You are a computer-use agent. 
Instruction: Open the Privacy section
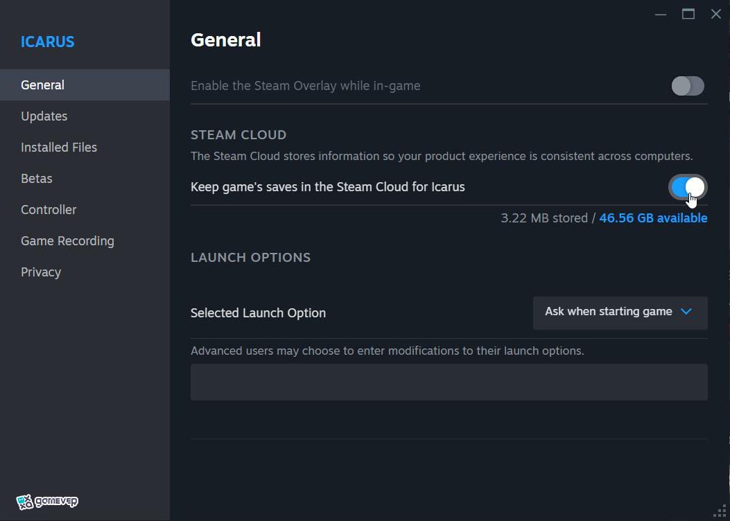click(x=85, y=272)
